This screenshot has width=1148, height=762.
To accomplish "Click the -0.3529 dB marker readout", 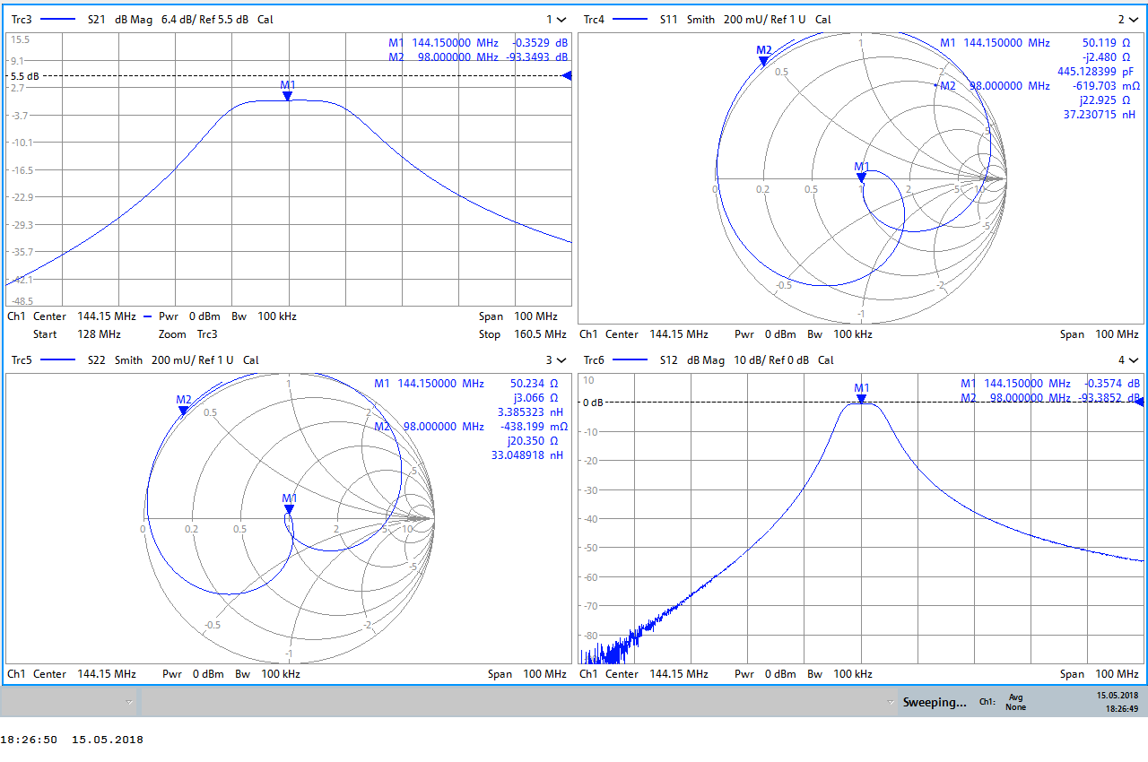I will (x=540, y=42).
